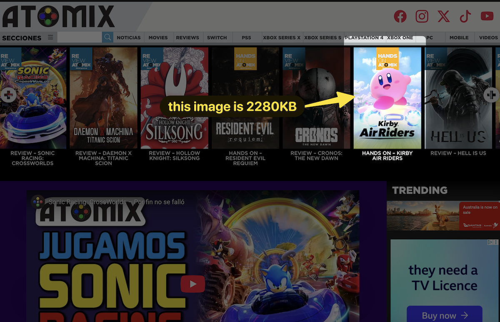Open the Secciones hamburger menu
The image size is (500, 322).
pos(50,37)
